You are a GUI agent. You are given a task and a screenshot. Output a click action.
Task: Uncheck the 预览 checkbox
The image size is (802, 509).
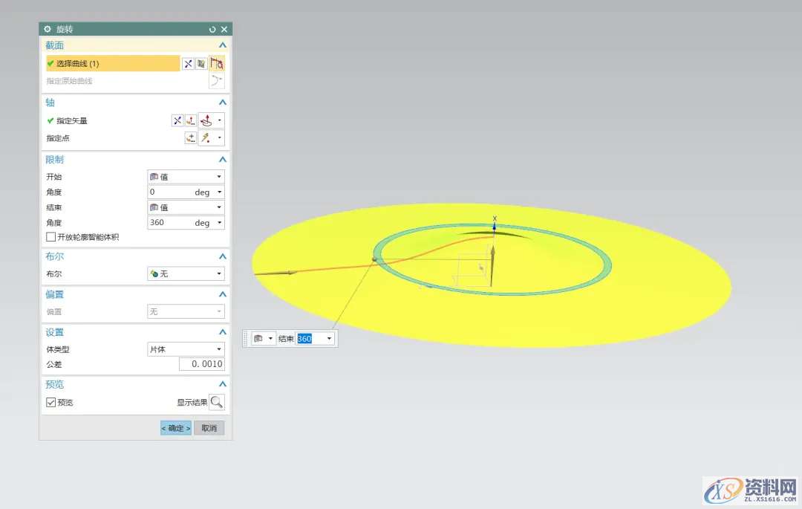[x=51, y=402]
